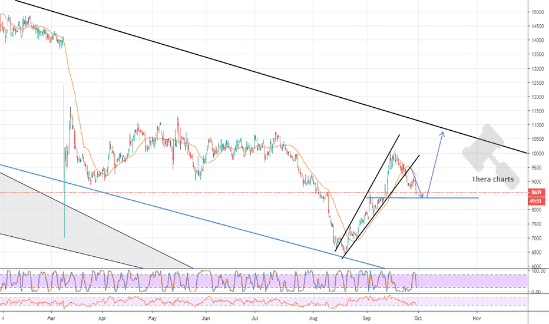Image resolution: width=549 pixels, height=324 pixels.
Task: Select the upper black channel line near September
Action: click(x=368, y=193)
